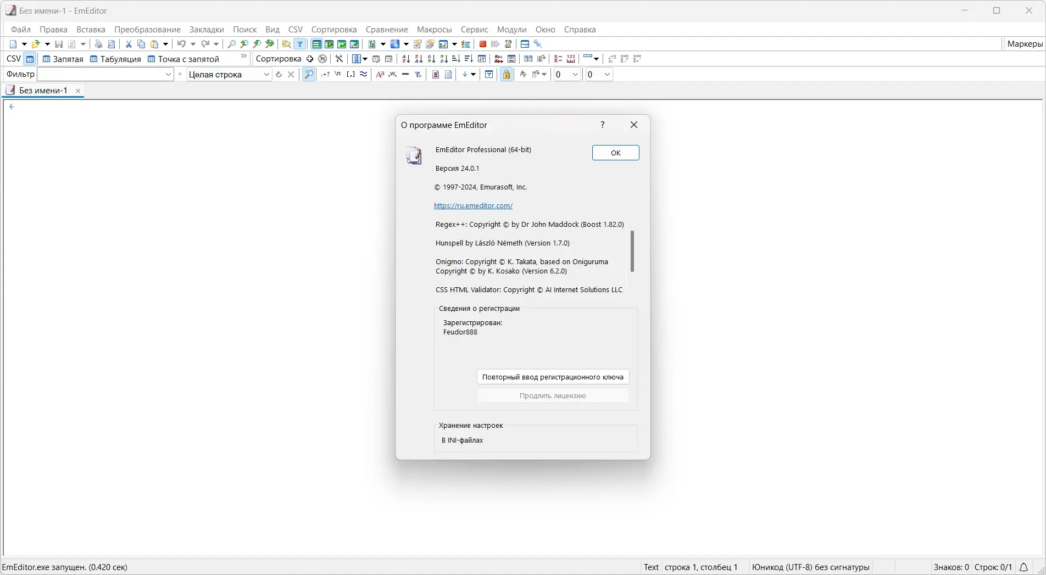The image size is (1046, 575).
Task: Refresh the filter with the circular arrow icon
Action: (x=279, y=74)
